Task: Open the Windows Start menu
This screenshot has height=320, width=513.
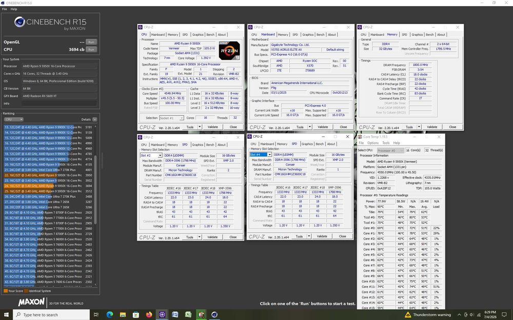Action: click(x=7, y=314)
